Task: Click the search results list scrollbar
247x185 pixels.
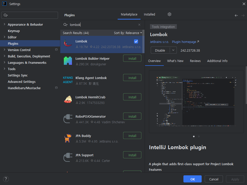Action: tap(143, 41)
